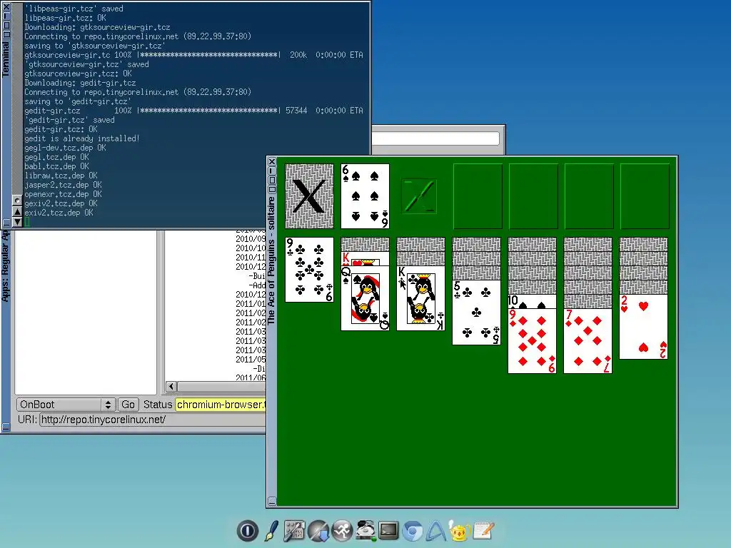
Task: Click the Go button in Apps window
Action: [x=128, y=405]
